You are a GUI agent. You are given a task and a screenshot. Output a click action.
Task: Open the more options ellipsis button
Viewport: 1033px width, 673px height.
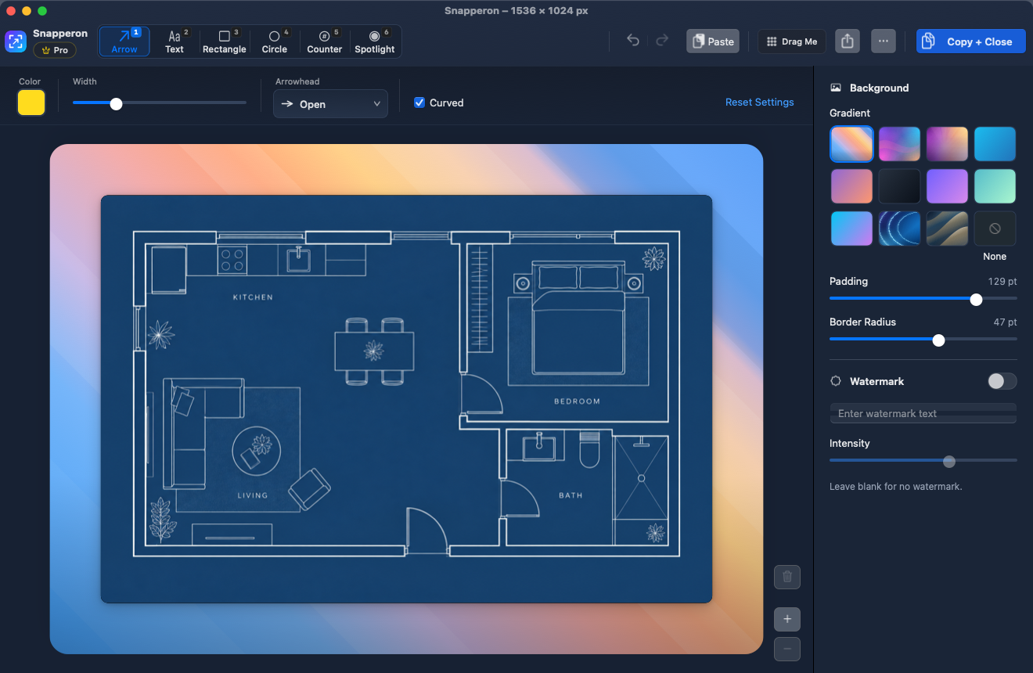(x=883, y=41)
